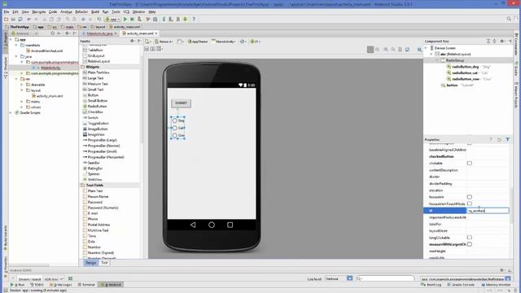Select the Cow radio button in preview

175,135
